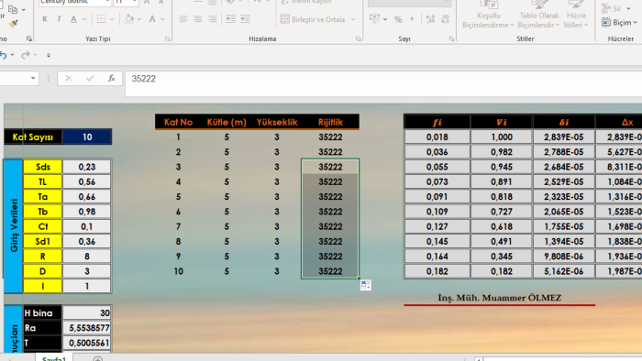642x361 pixels.
Task: Click Birleştir ve Ortala button
Action: coord(313,19)
